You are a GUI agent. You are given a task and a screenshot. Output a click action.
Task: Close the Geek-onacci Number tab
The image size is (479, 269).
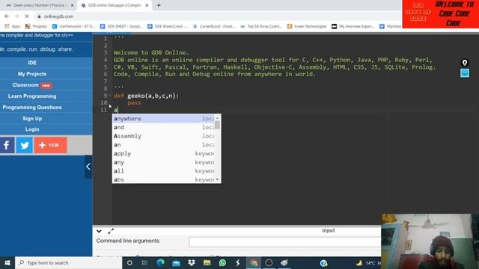[x=73, y=5]
